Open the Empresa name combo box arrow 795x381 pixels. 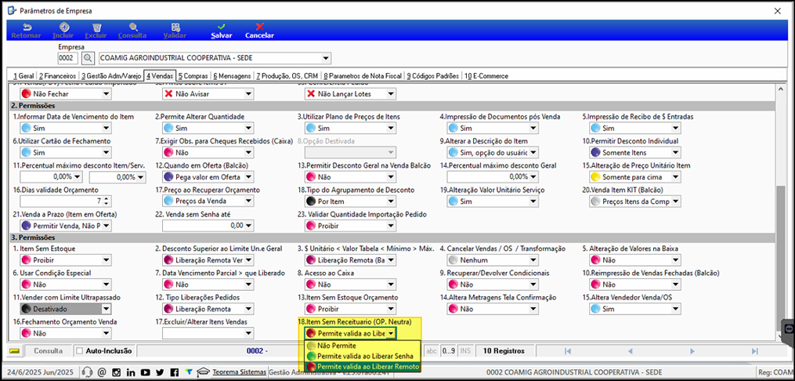point(326,58)
